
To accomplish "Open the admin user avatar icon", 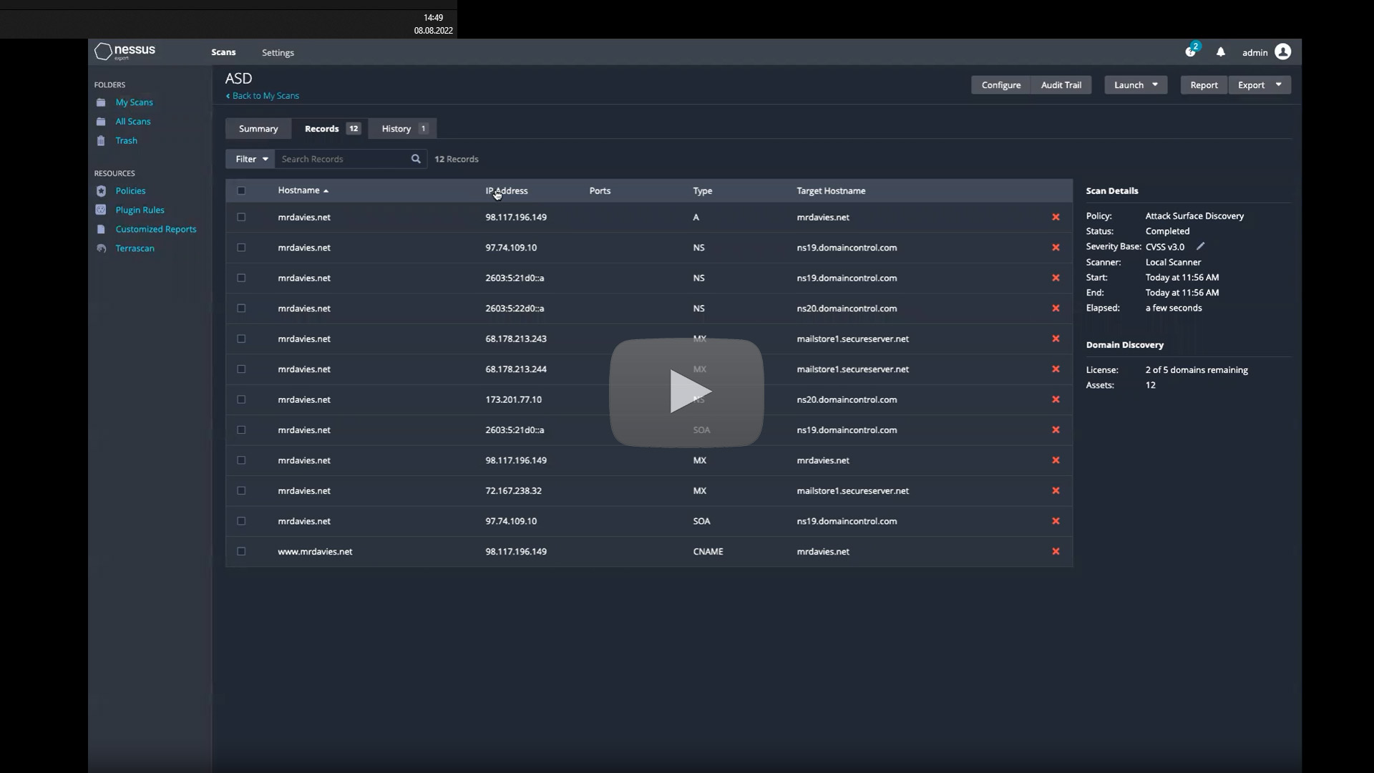I will click(x=1282, y=52).
